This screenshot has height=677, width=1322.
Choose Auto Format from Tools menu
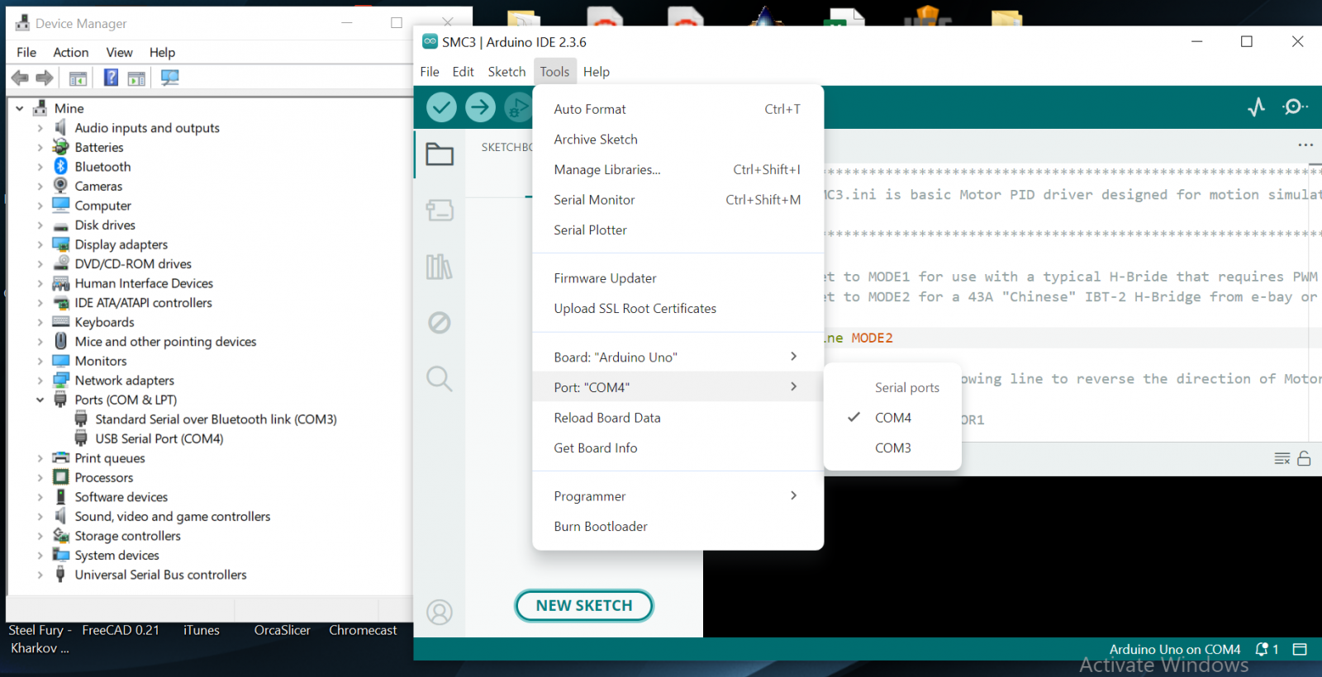pos(678,109)
